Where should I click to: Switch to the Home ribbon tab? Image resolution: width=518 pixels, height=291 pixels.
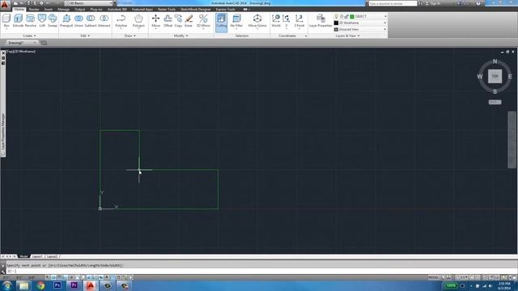19,9
